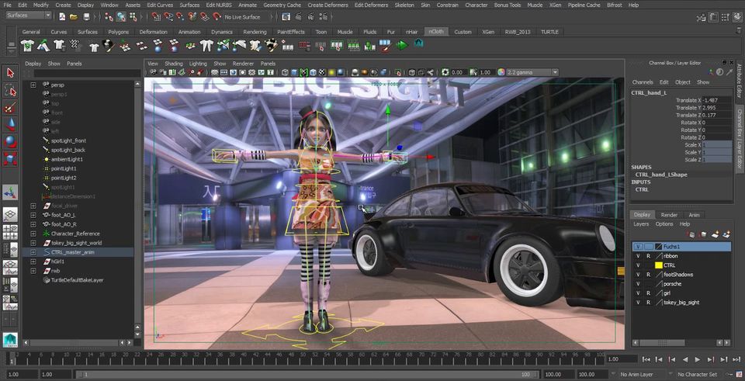
Task: Open the Skeleton menu
Action: [x=404, y=5]
